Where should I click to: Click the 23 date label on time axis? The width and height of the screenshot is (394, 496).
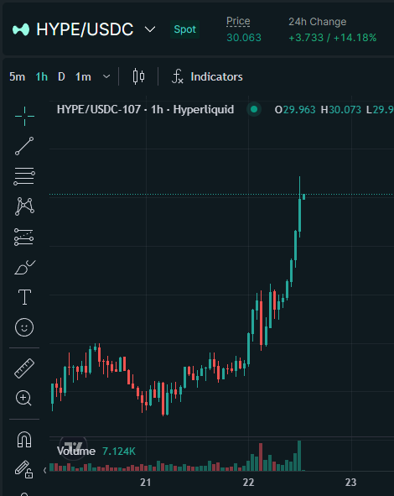(351, 483)
